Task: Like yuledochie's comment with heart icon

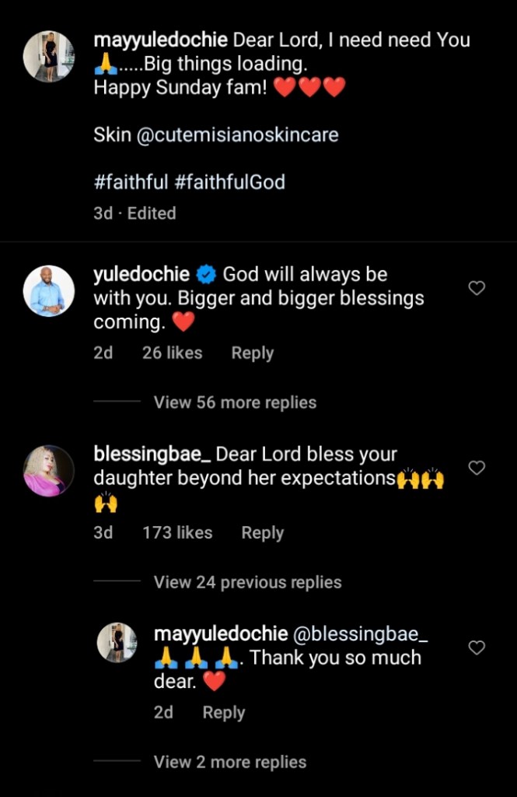Action: coord(477,289)
